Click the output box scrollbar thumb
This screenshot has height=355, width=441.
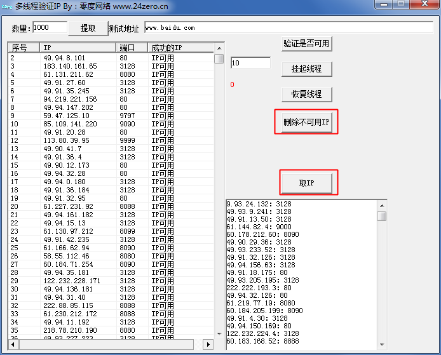tap(382, 217)
